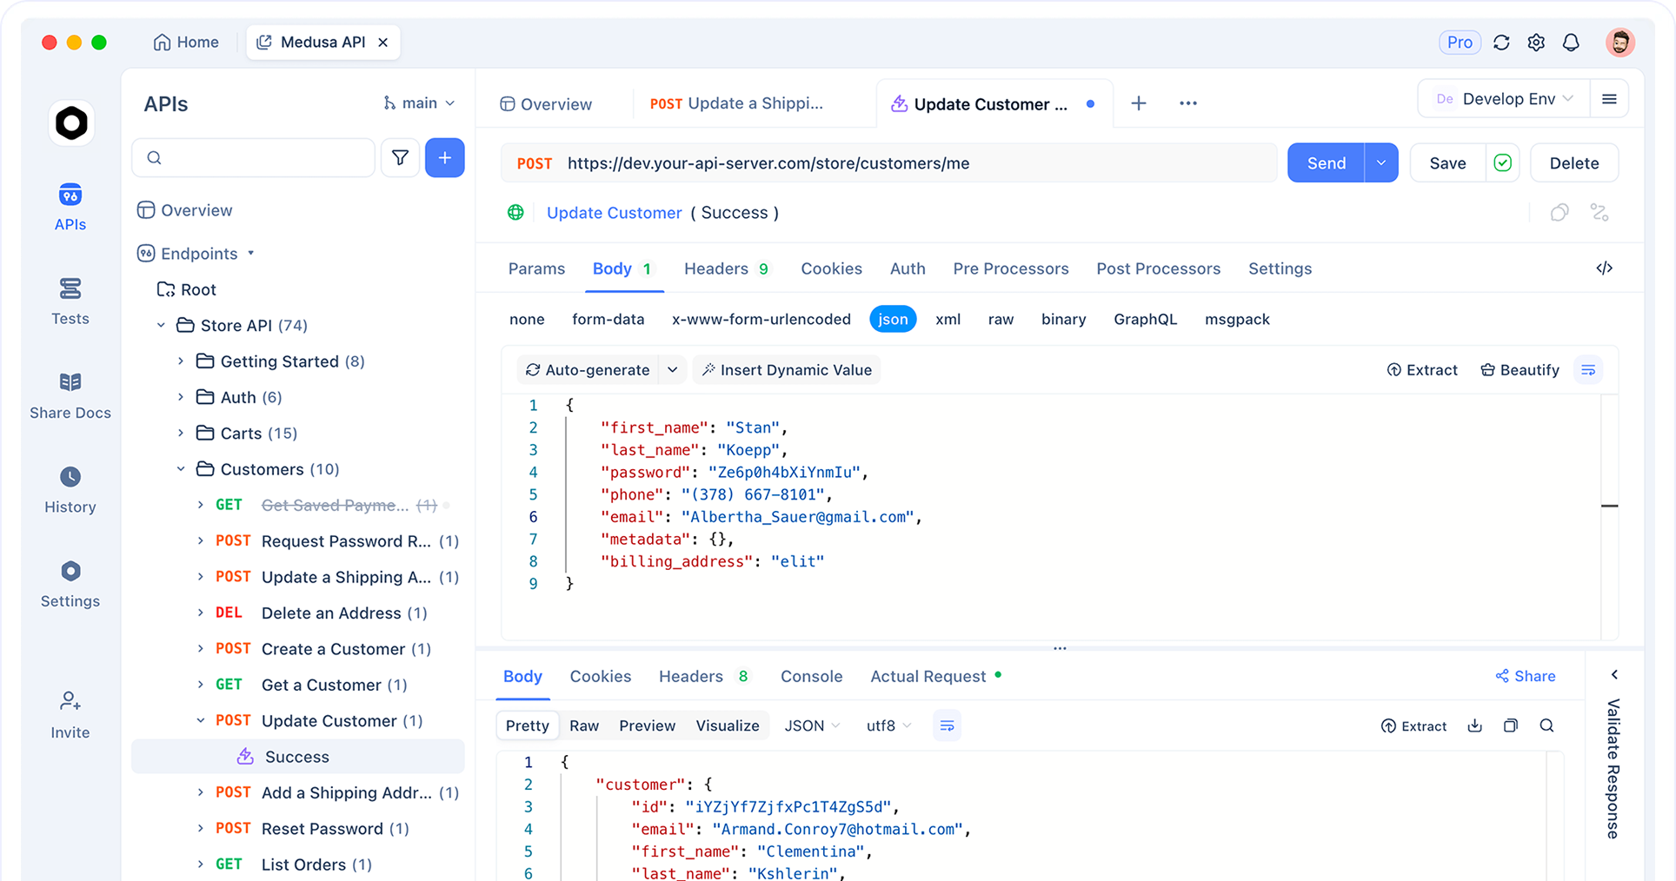Click the request URL field
This screenshot has height=881, width=1676.
888,163
